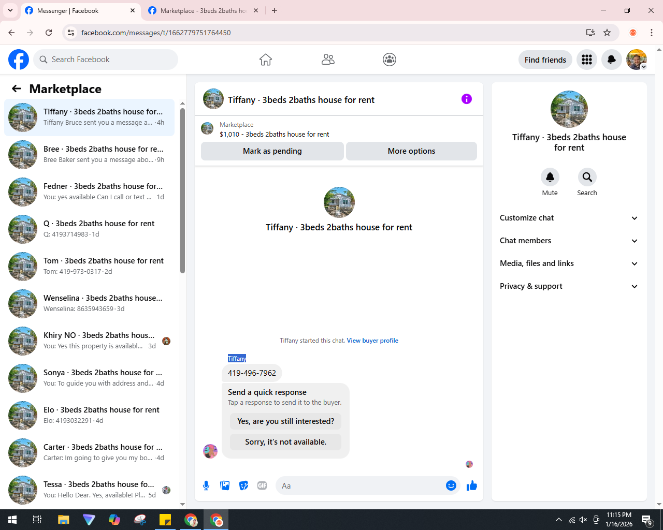Open the Groups icon in top navigation
Screen dimensions: 663x530
[x=390, y=60]
